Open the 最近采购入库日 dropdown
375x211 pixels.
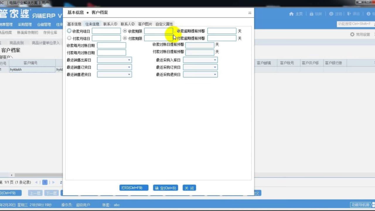click(215, 60)
